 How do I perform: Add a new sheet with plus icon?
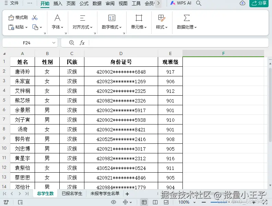pyautogui.click(x=127, y=194)
